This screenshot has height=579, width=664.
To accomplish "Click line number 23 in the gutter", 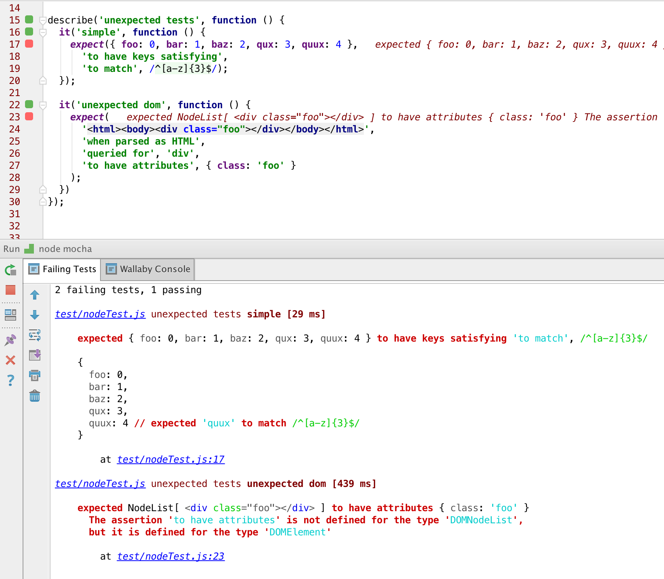I will point(15,117).
